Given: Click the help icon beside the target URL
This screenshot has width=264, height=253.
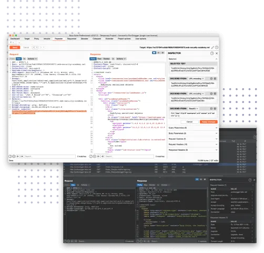Looking at the screenshot, I should [217, 47].
